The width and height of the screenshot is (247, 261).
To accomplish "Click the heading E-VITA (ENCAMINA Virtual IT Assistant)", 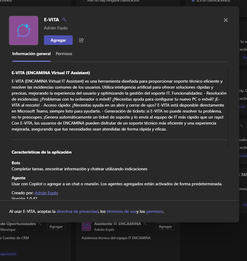I will click(x=51, y=73).
